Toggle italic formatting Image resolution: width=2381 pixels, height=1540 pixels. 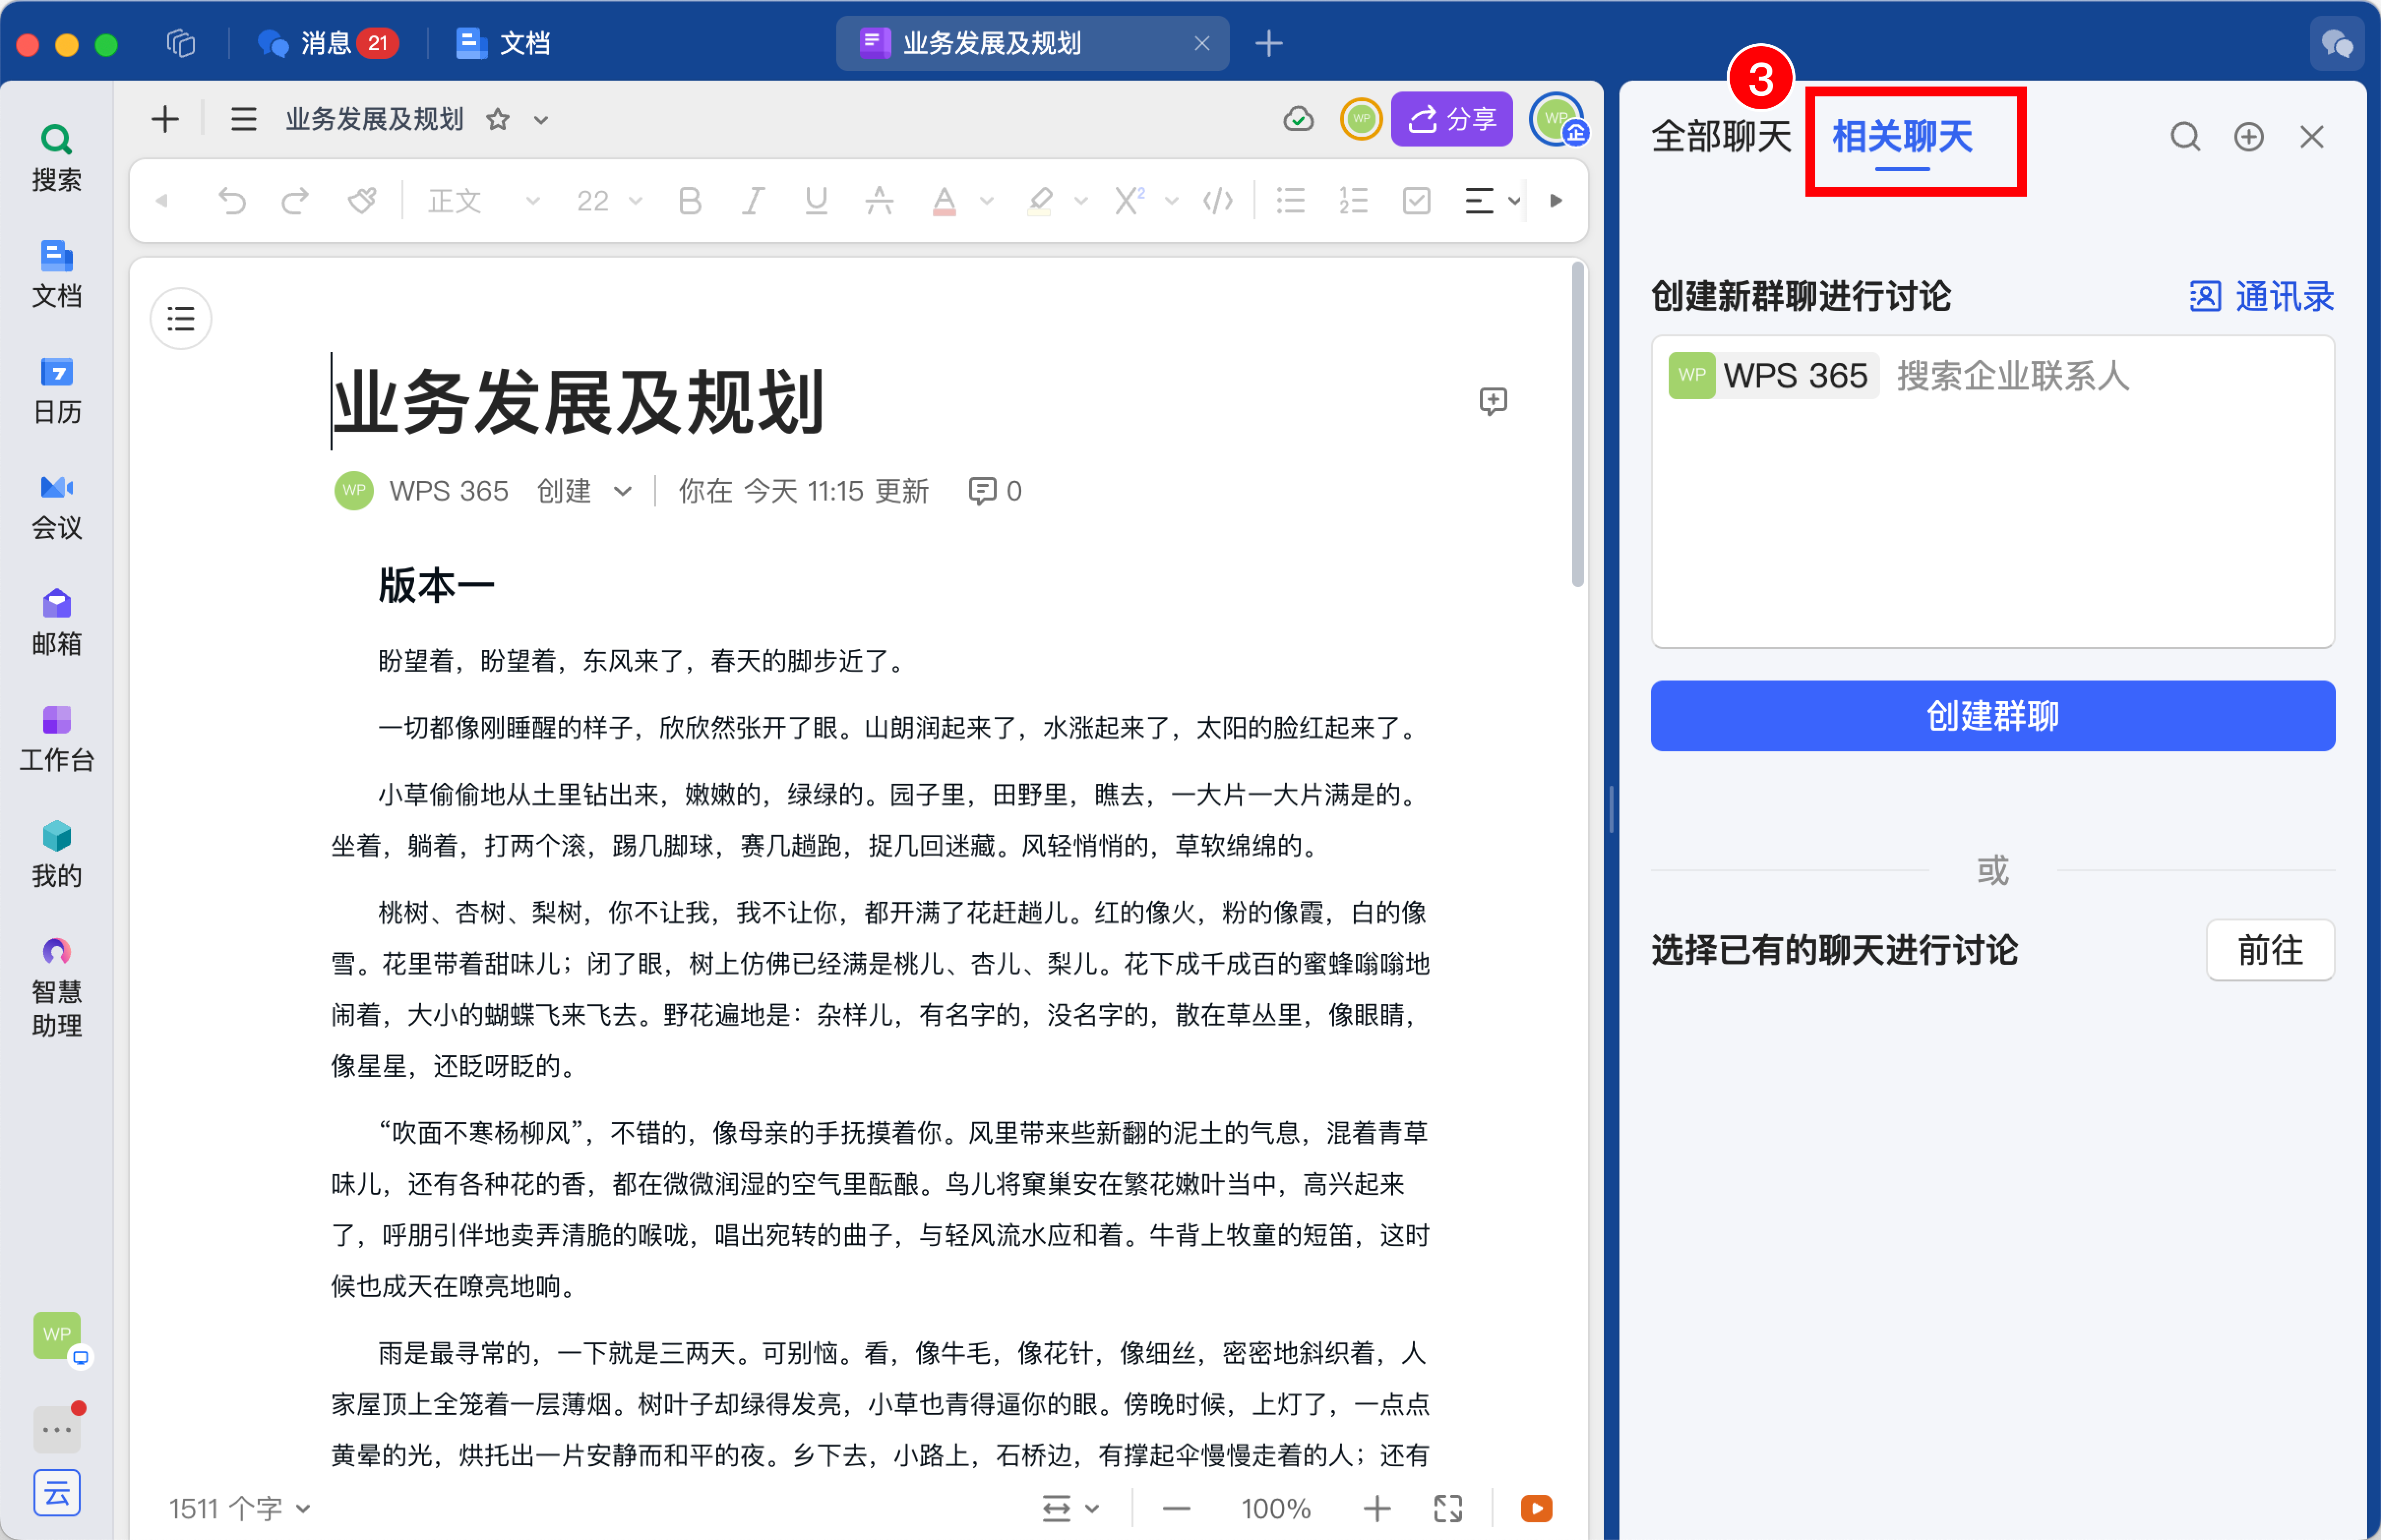click(752, 201)
